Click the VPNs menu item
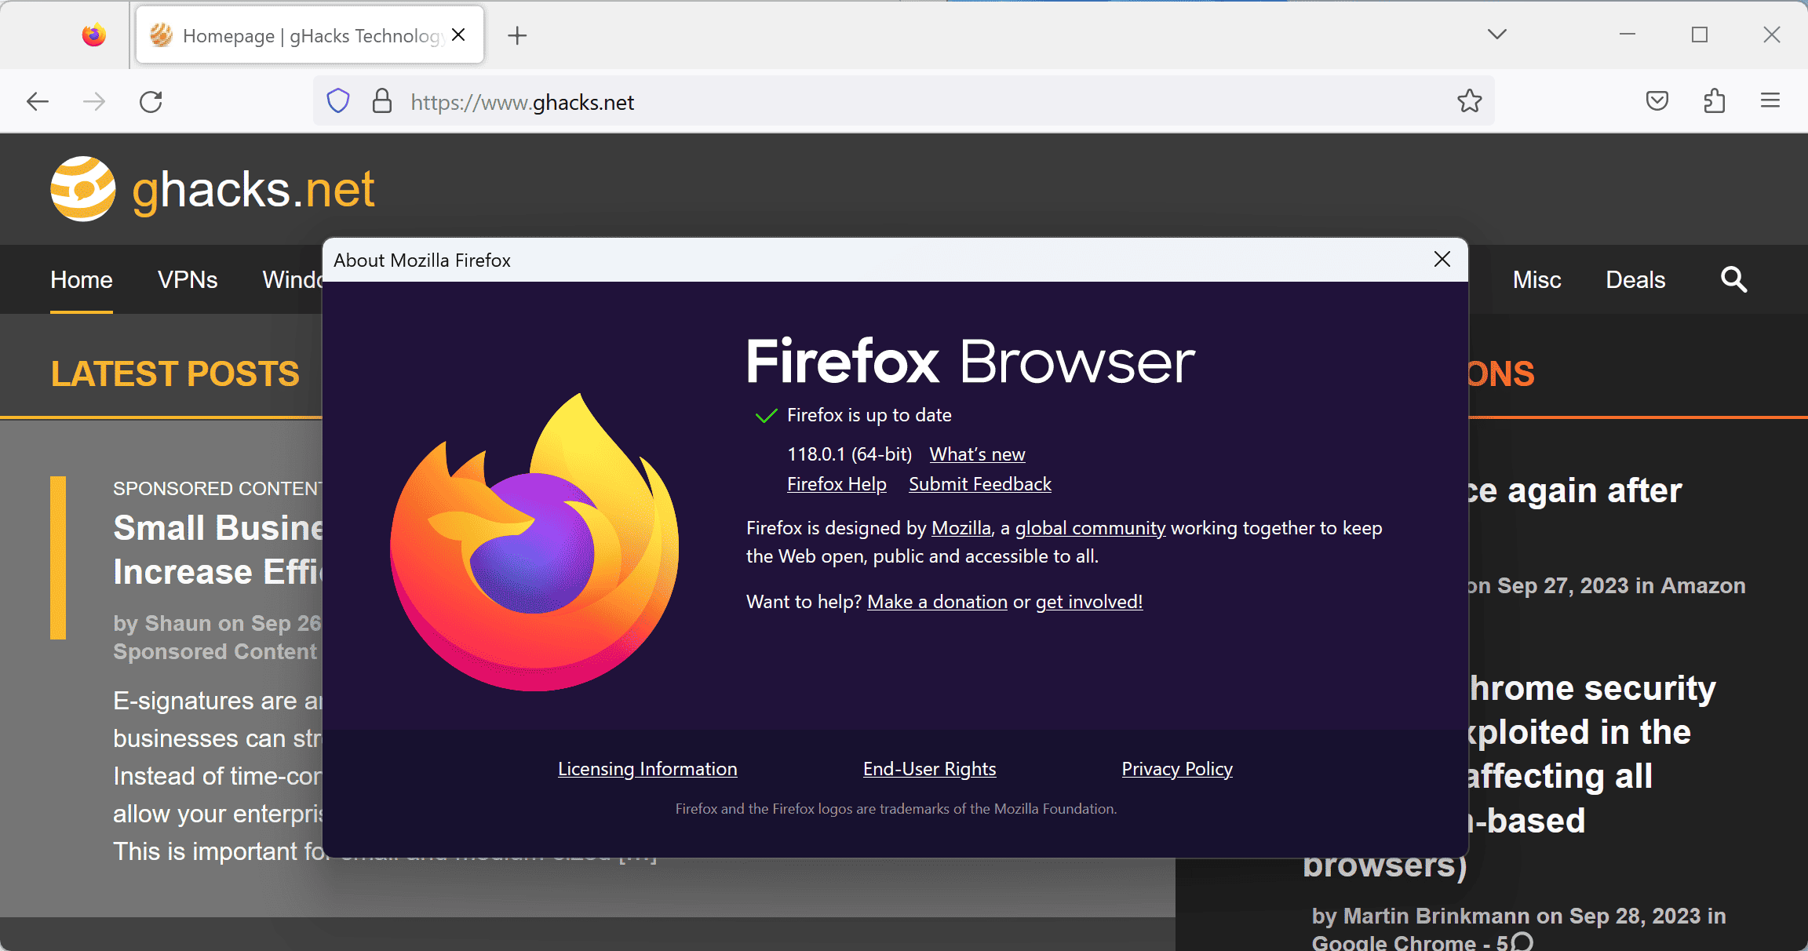The image size is (1808, 951). (188, 279)
